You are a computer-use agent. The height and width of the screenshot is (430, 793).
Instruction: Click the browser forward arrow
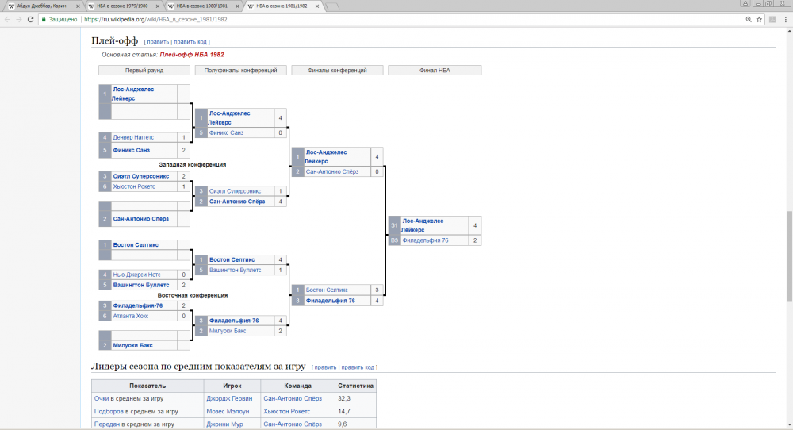tap(18, 19)
